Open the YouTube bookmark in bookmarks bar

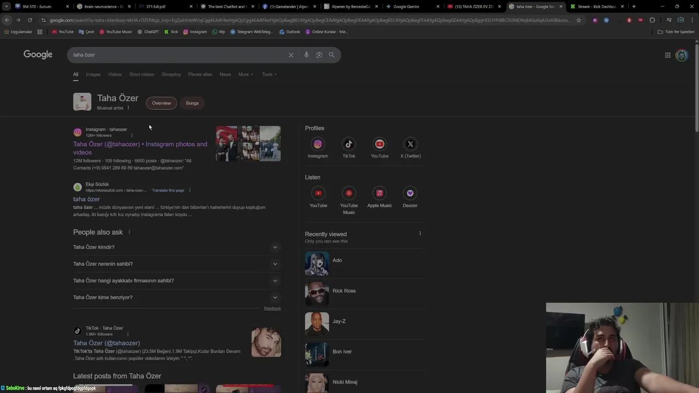pos(63,32)
